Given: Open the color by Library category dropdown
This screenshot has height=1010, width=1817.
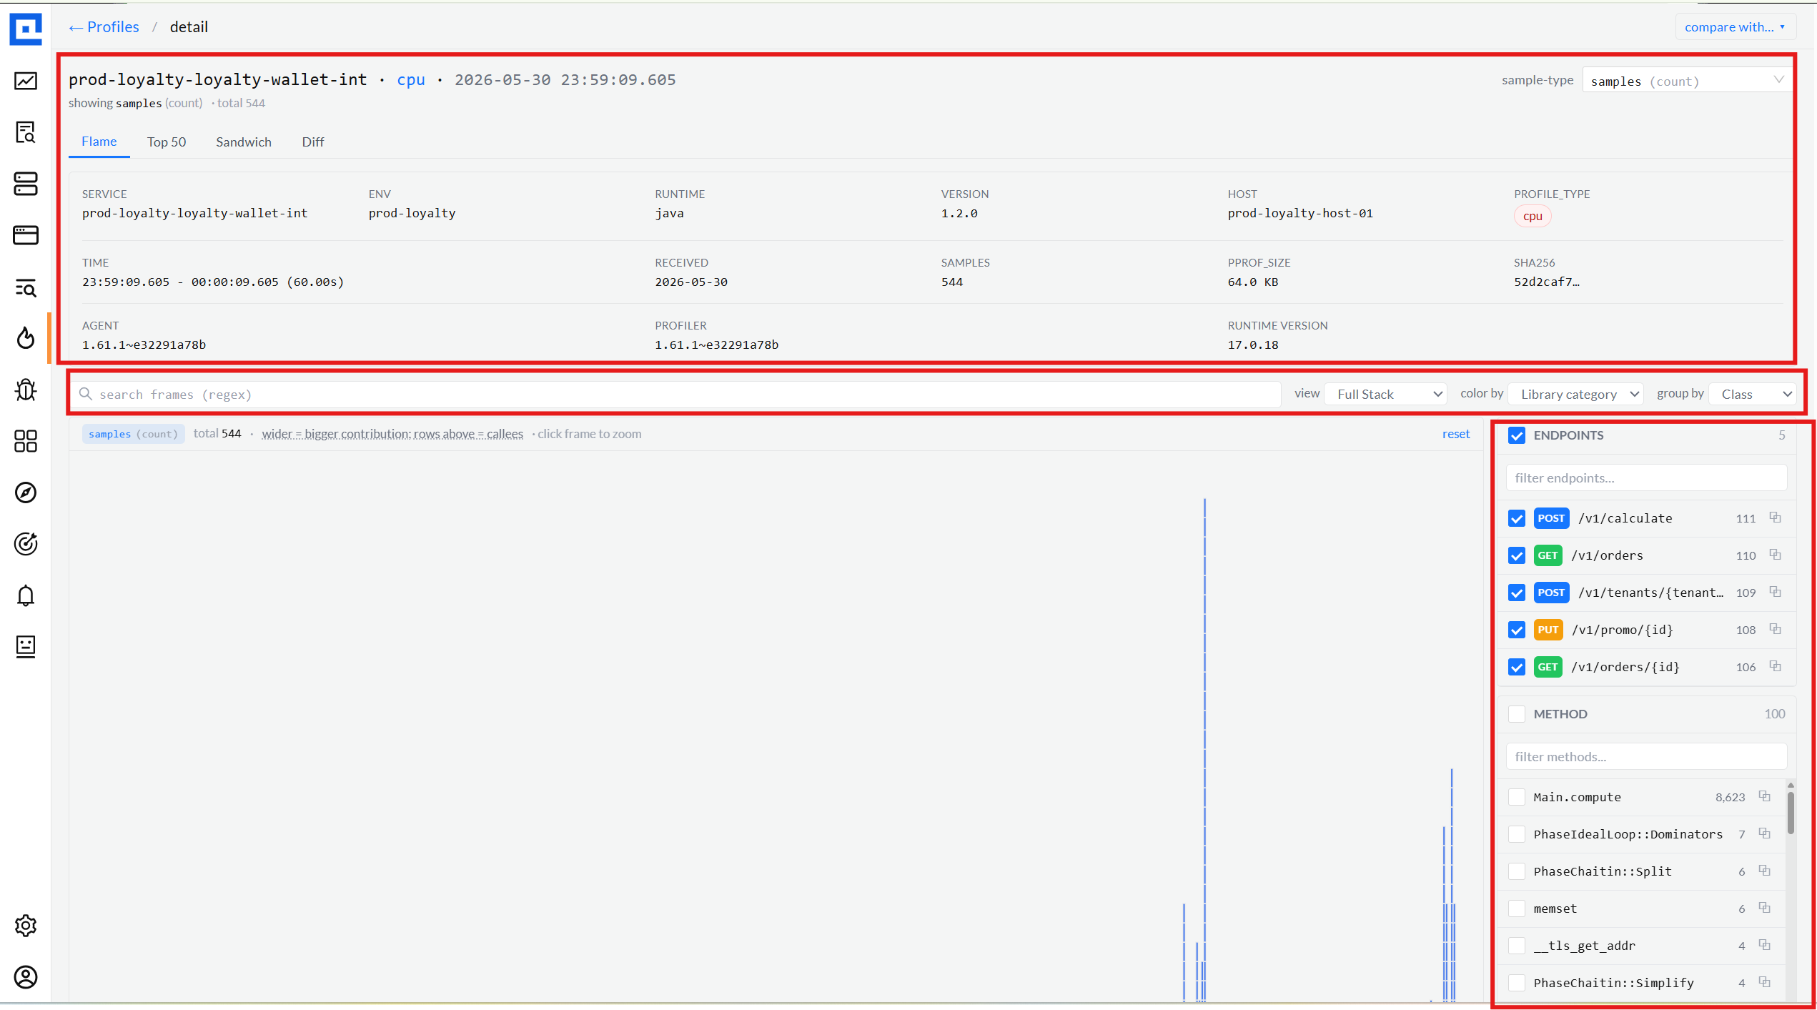Looking at the screenshot, I should [x=1576, y=394].
